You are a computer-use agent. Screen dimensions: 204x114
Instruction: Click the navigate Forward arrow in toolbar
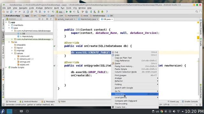click(x=48, y=12)
